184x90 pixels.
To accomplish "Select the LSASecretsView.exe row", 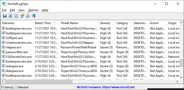I will (90, 57).
